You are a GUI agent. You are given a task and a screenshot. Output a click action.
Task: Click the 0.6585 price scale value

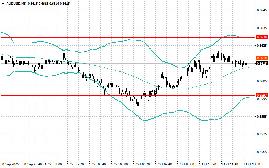coord(262,117)
